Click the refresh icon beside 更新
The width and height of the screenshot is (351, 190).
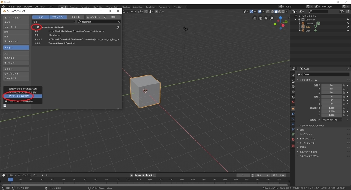pyautogui.click(x=105, y=17)
